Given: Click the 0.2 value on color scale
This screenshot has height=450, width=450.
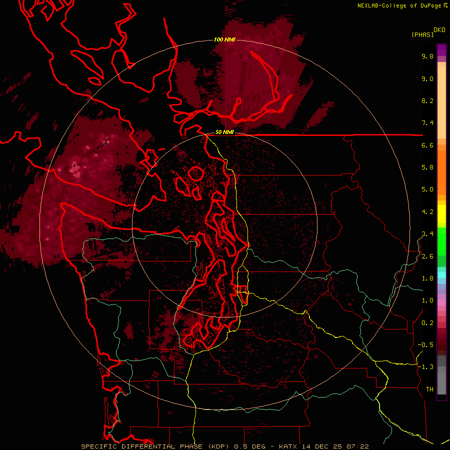Looking at the screenshot, I should (427, 323).
